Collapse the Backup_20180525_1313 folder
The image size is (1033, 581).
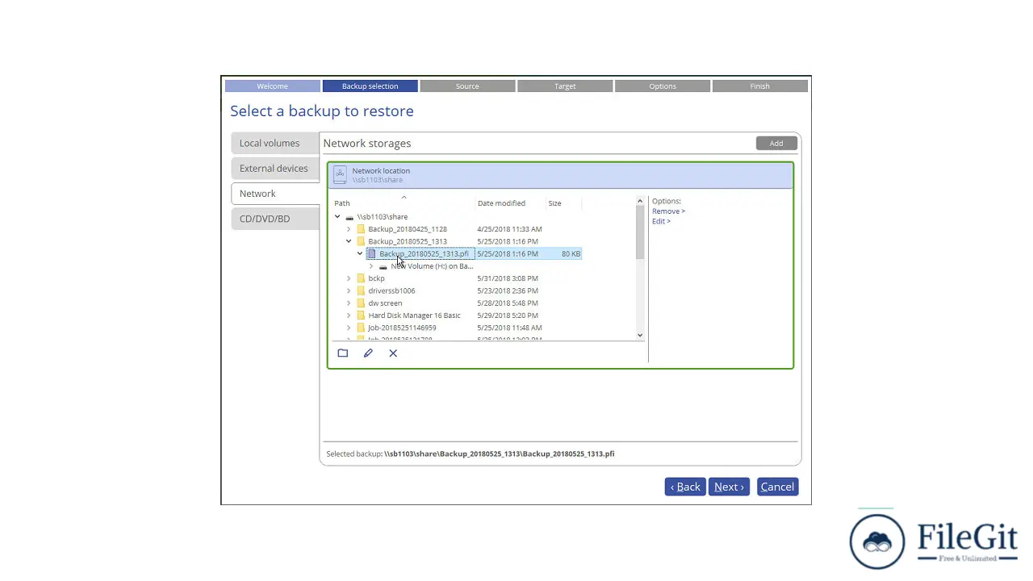pyautogui.click(x=349, y=241)
